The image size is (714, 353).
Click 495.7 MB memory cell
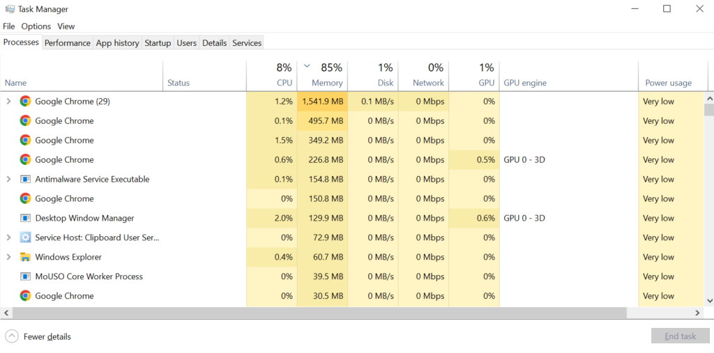click(322, 121)
